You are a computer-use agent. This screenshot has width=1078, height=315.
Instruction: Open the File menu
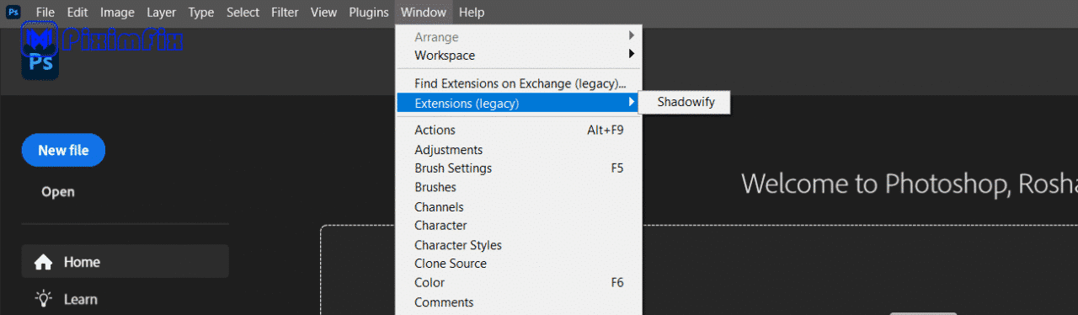(x=45, y=13)
